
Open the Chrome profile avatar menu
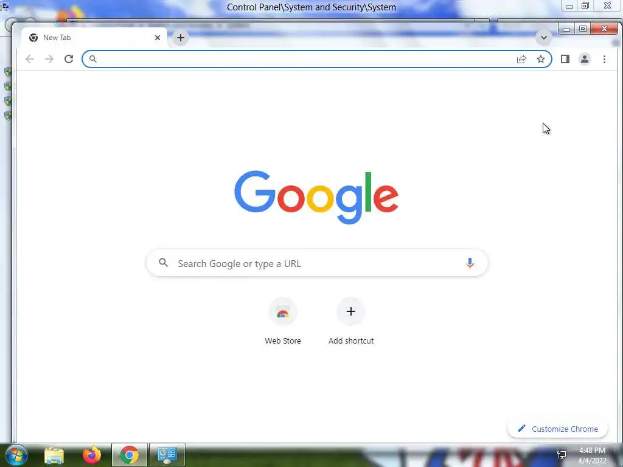coord(585,59)
